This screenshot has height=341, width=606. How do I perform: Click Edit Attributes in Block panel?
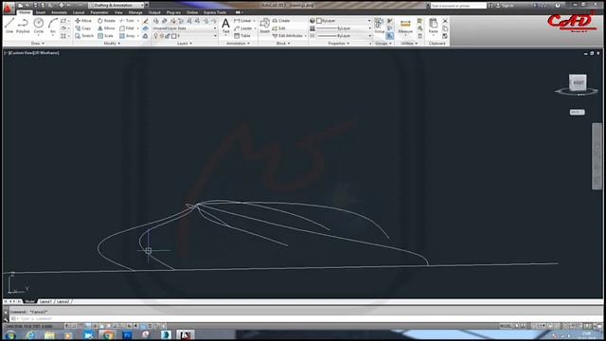(x=288, y=36)
